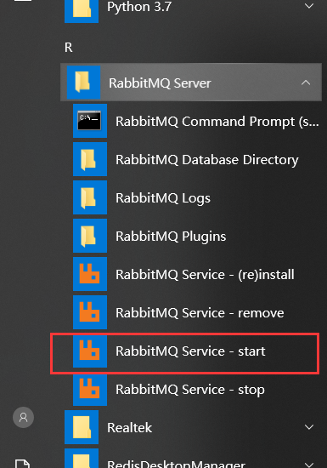Launch RabbitMQ Service - (re)install label
The width and height of the screenshot is (327, 468).
pos(205,274)
